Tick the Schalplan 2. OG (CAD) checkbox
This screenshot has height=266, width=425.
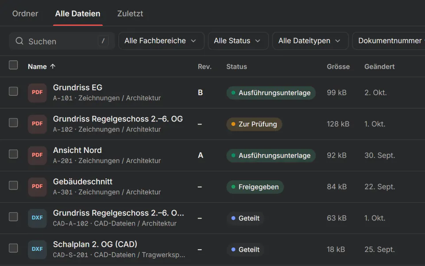click(13, 248)
